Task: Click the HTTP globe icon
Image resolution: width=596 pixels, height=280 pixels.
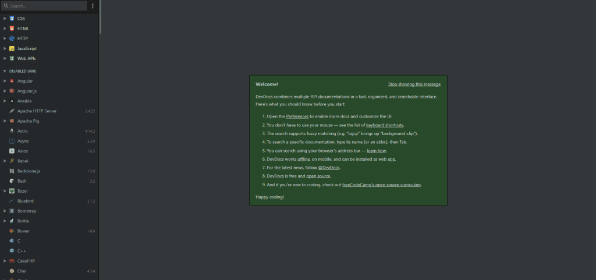Action: (12, 38)
